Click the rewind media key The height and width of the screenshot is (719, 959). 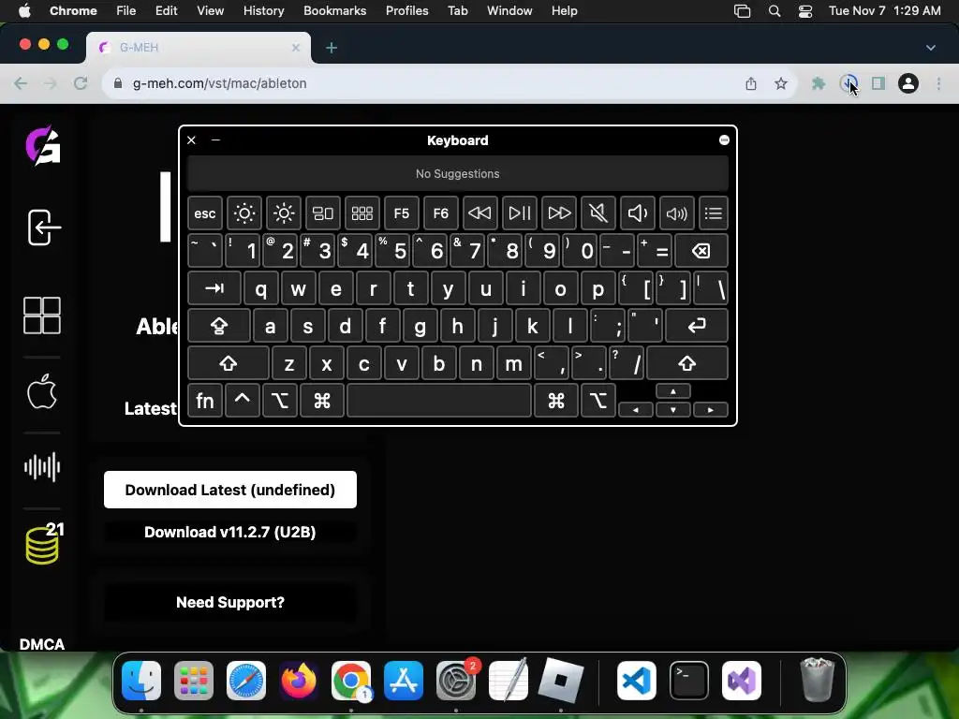click(479, 213)
